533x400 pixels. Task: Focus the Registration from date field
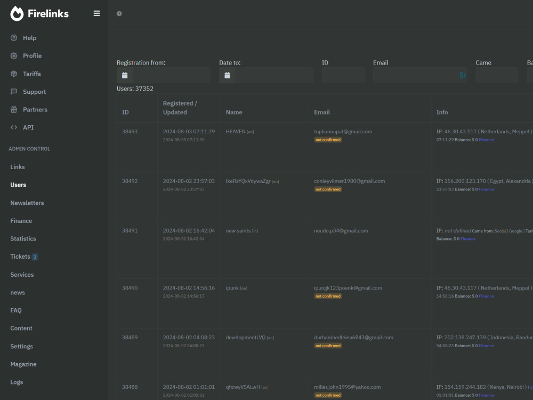coord(171,75)
